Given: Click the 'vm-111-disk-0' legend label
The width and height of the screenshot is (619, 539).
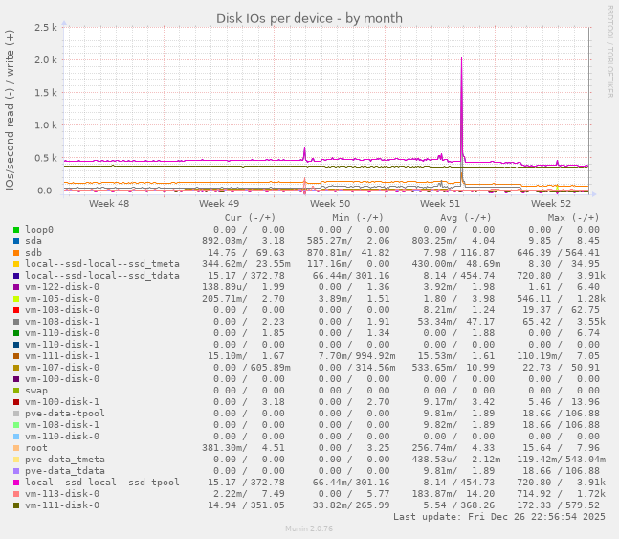Looking at the screenshot, I should pyautogui.click(x=62, y=505).
